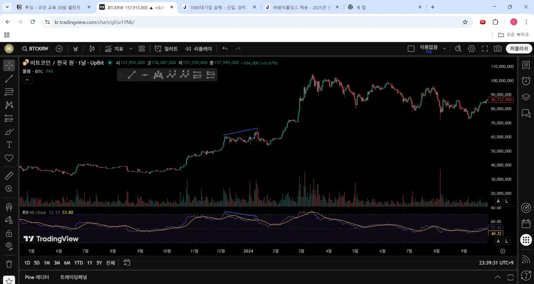Open the pattern drawing tools

click(x=9, y=105)
